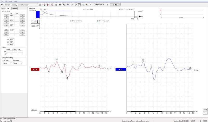Open the Neuro Latency Examination protocol dropdown
208x122 pixels.
pyautogui.click(x=22, y=5)
